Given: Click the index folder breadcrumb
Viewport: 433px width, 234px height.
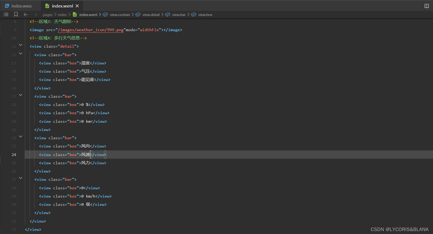Looking at the screenshot, I should (62, 15).
